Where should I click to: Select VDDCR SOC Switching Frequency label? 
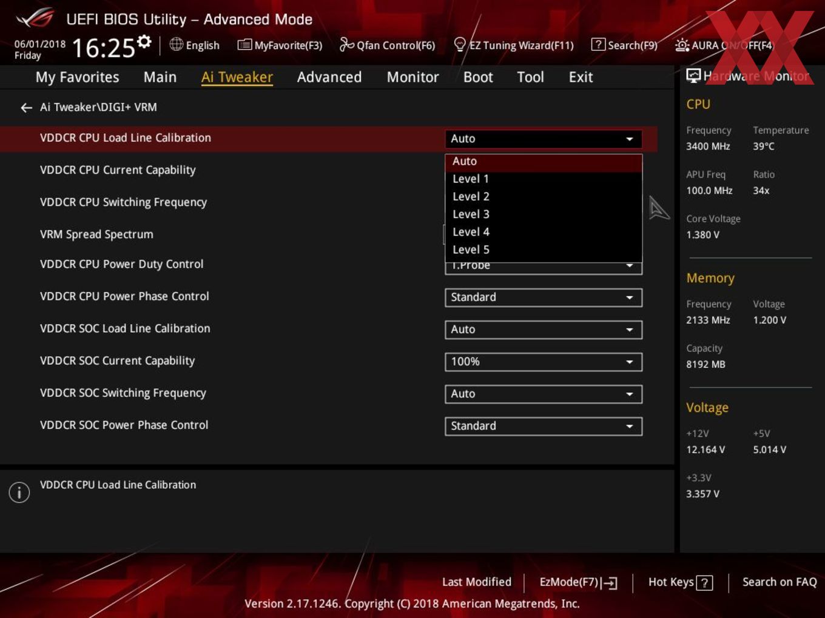click(123, 393)
